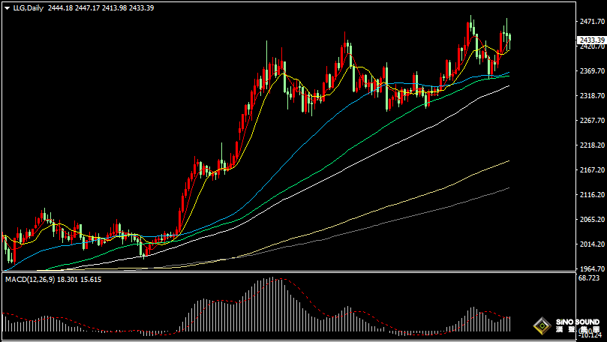Viewport: 607px width, 342px height.
Task: Select the last candlestick on the chart
Action: point(509,39)
